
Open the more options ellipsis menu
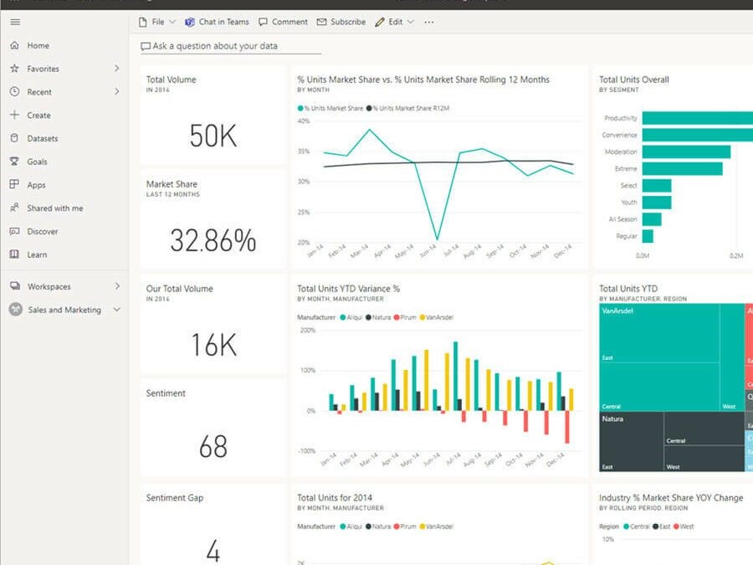coord(429,22)
